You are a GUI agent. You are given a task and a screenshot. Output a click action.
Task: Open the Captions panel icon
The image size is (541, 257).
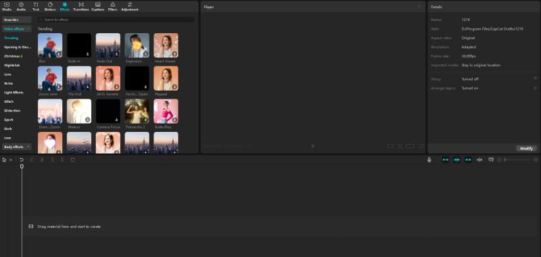point(97,6)
